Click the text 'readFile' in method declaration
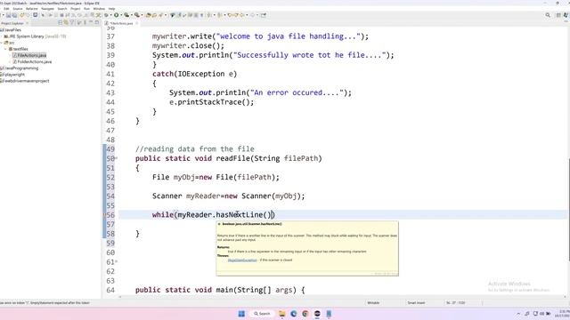Image resolution: width=570 pixels, height=320 pixels. click(233, 158)
